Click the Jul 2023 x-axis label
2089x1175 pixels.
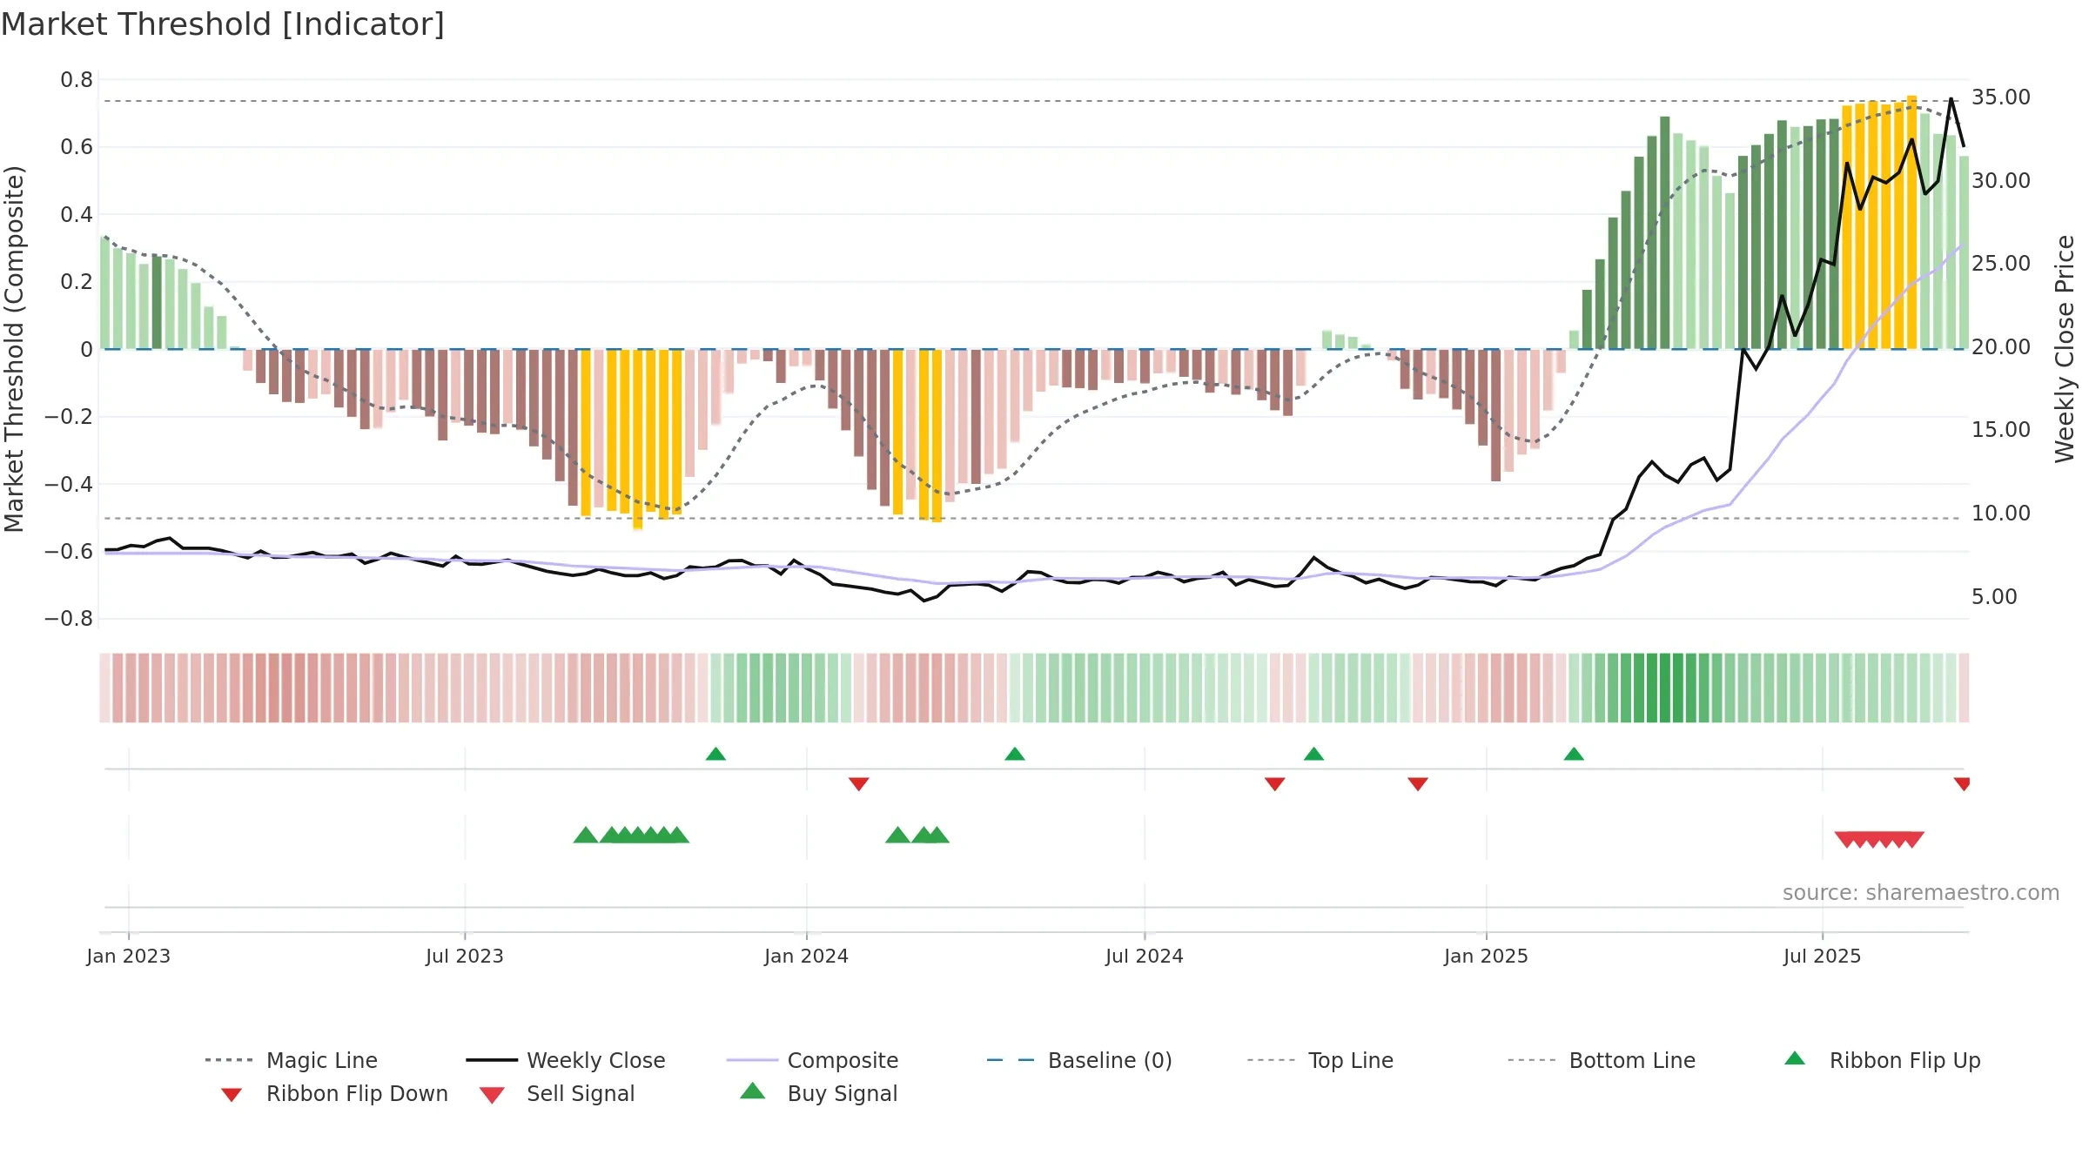465,957
